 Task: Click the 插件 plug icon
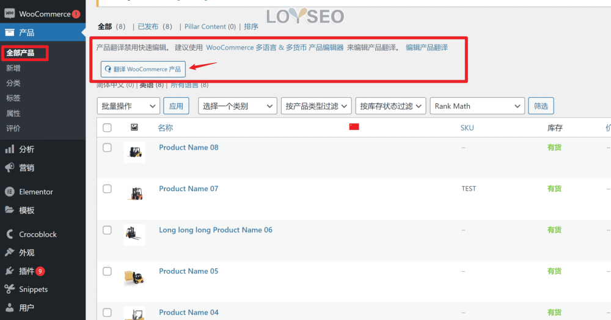coord(9,271)
